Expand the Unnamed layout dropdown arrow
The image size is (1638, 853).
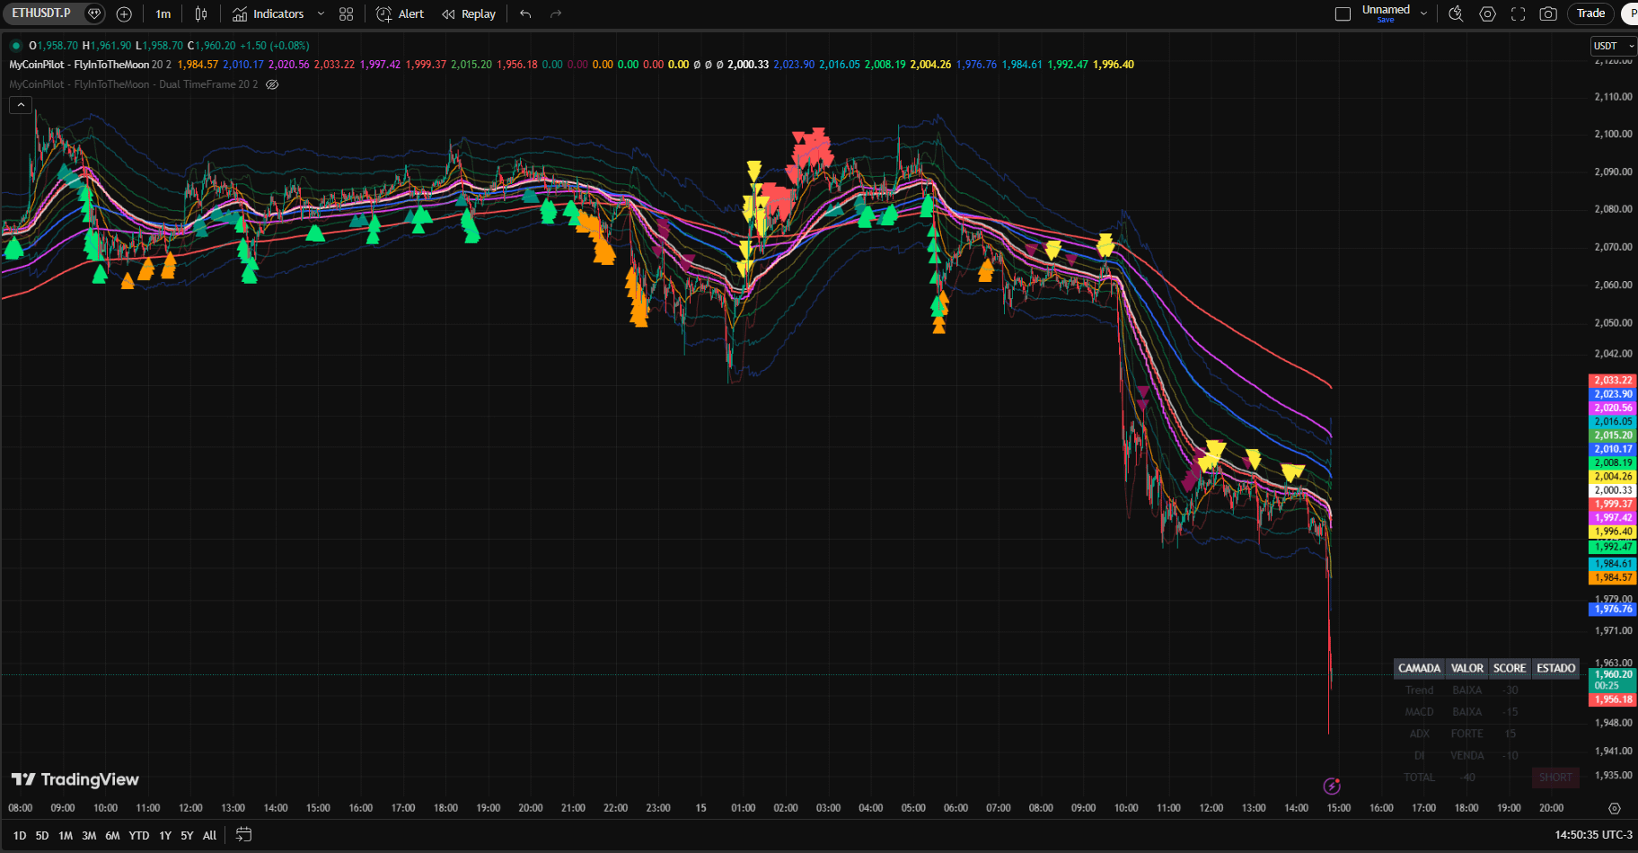click(x=1423, y=14)
